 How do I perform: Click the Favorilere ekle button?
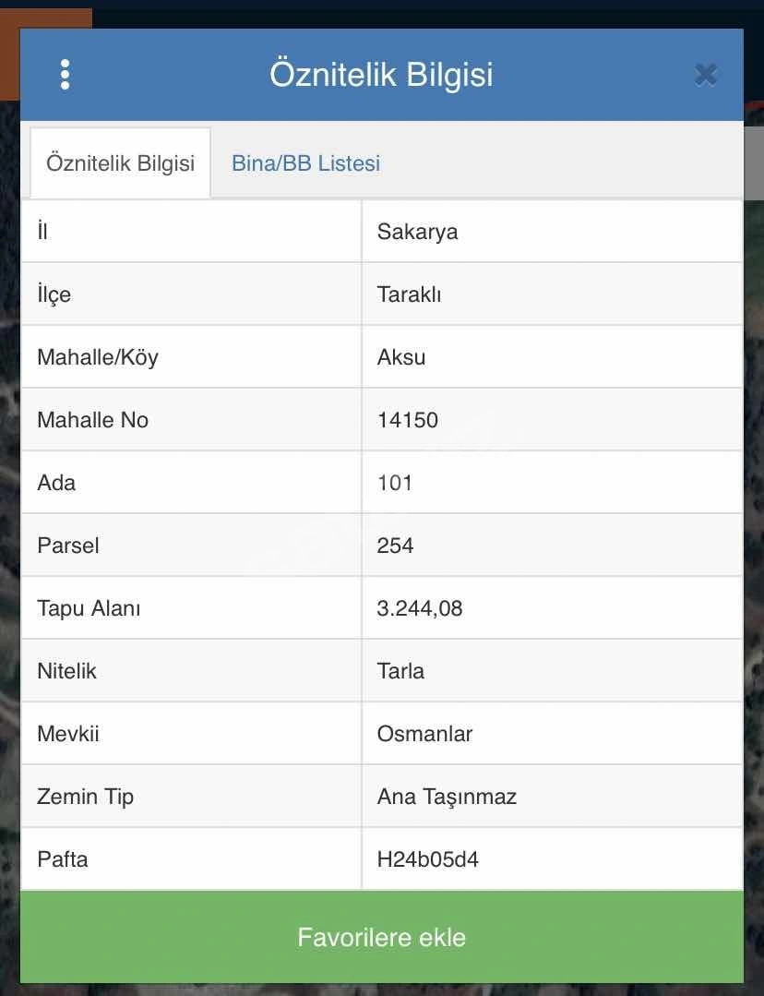pyautogui.click(x=382, y=937)
